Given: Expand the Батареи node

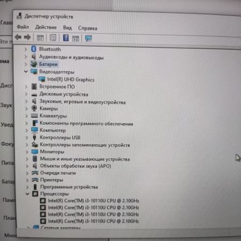Looking at the screenshot, I should (x=26, y=64).
